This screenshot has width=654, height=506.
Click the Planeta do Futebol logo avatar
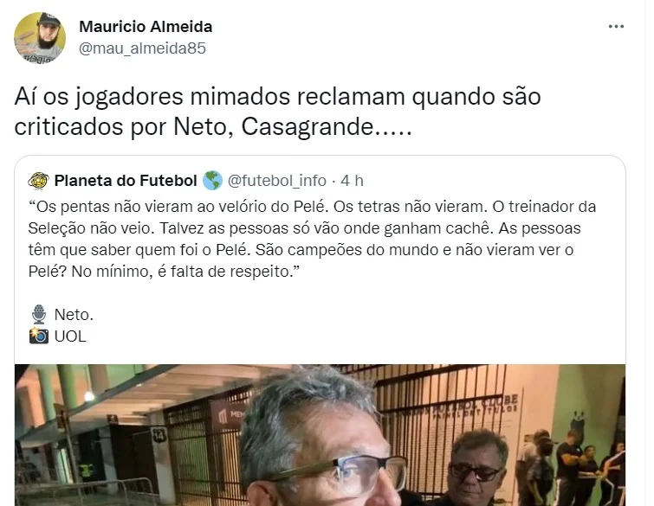38,181
